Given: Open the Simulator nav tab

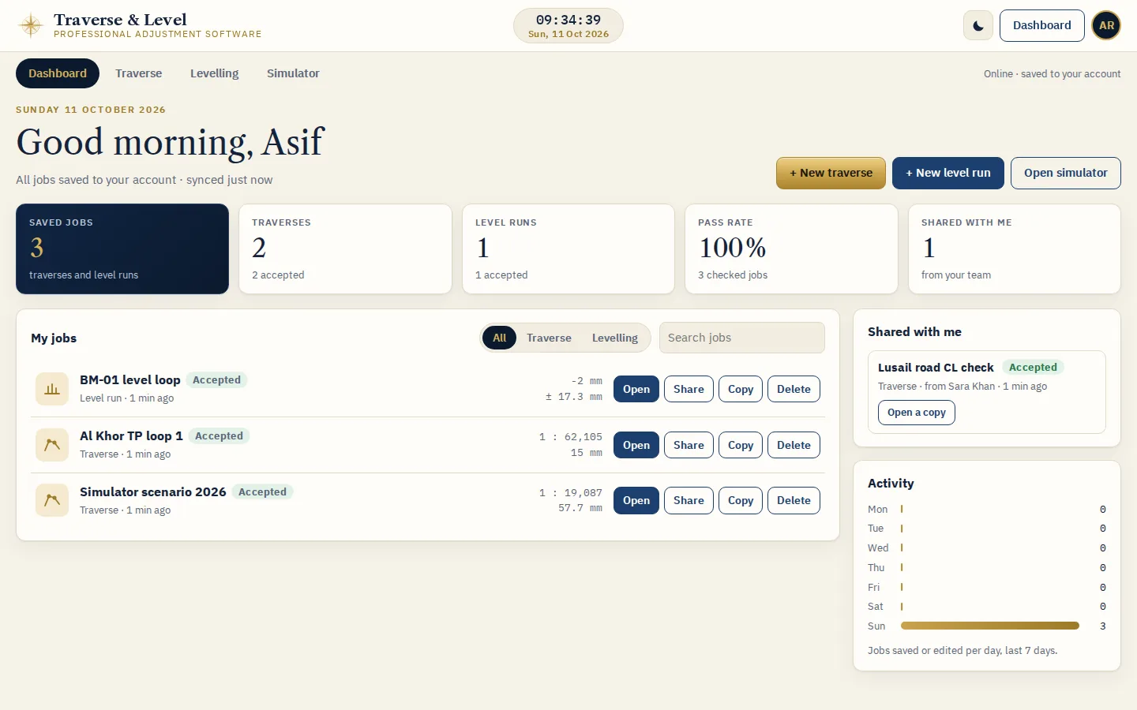Looking at the screenshot, I should pyautogui.click(x=293, y=73).
